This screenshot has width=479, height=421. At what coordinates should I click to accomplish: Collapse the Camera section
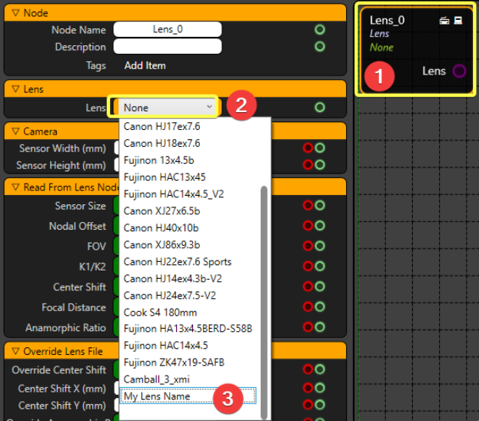tap(15, 131)
